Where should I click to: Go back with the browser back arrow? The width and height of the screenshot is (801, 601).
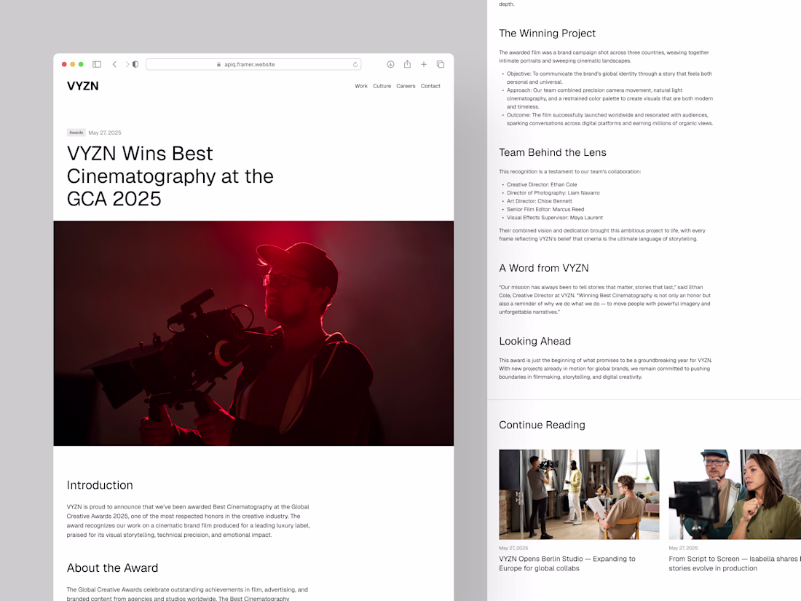click(x=114, y=64)
